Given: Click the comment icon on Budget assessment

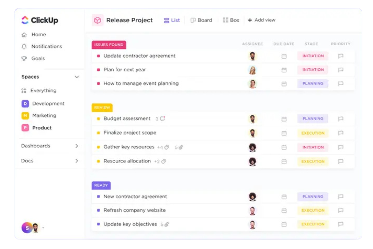Looking at the screenshot, I should (x=163, y=118).
